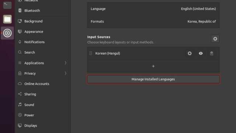Image resolution: width=236 pixels, height=133 pixels.
Task: Click the English (United States) value
Action: (198, 9)
